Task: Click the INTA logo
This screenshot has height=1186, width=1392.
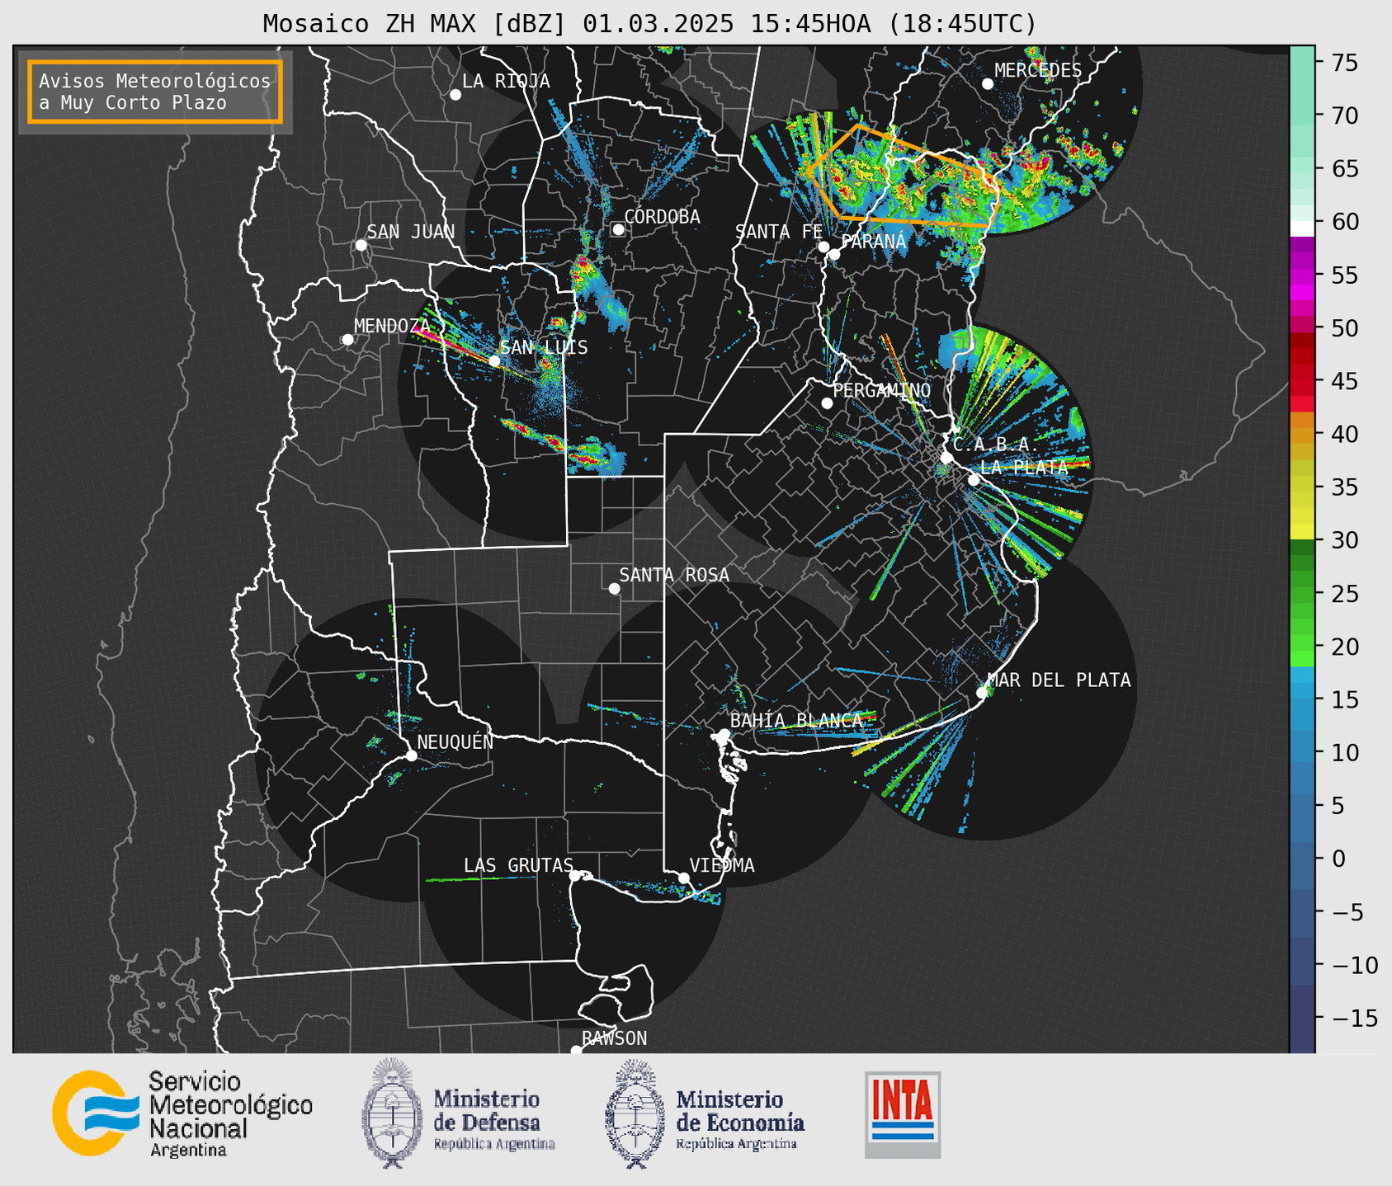Action: 903,1114
